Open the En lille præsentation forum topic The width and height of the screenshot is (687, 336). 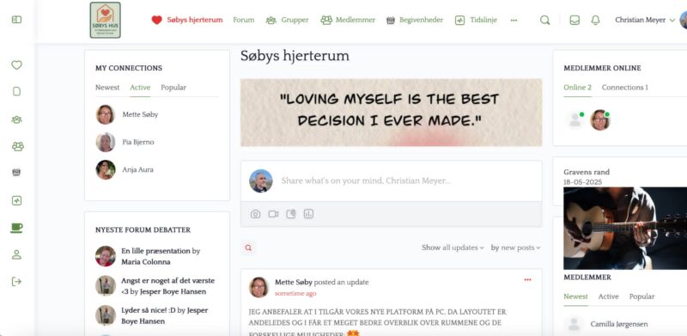(x=156, y=251)
